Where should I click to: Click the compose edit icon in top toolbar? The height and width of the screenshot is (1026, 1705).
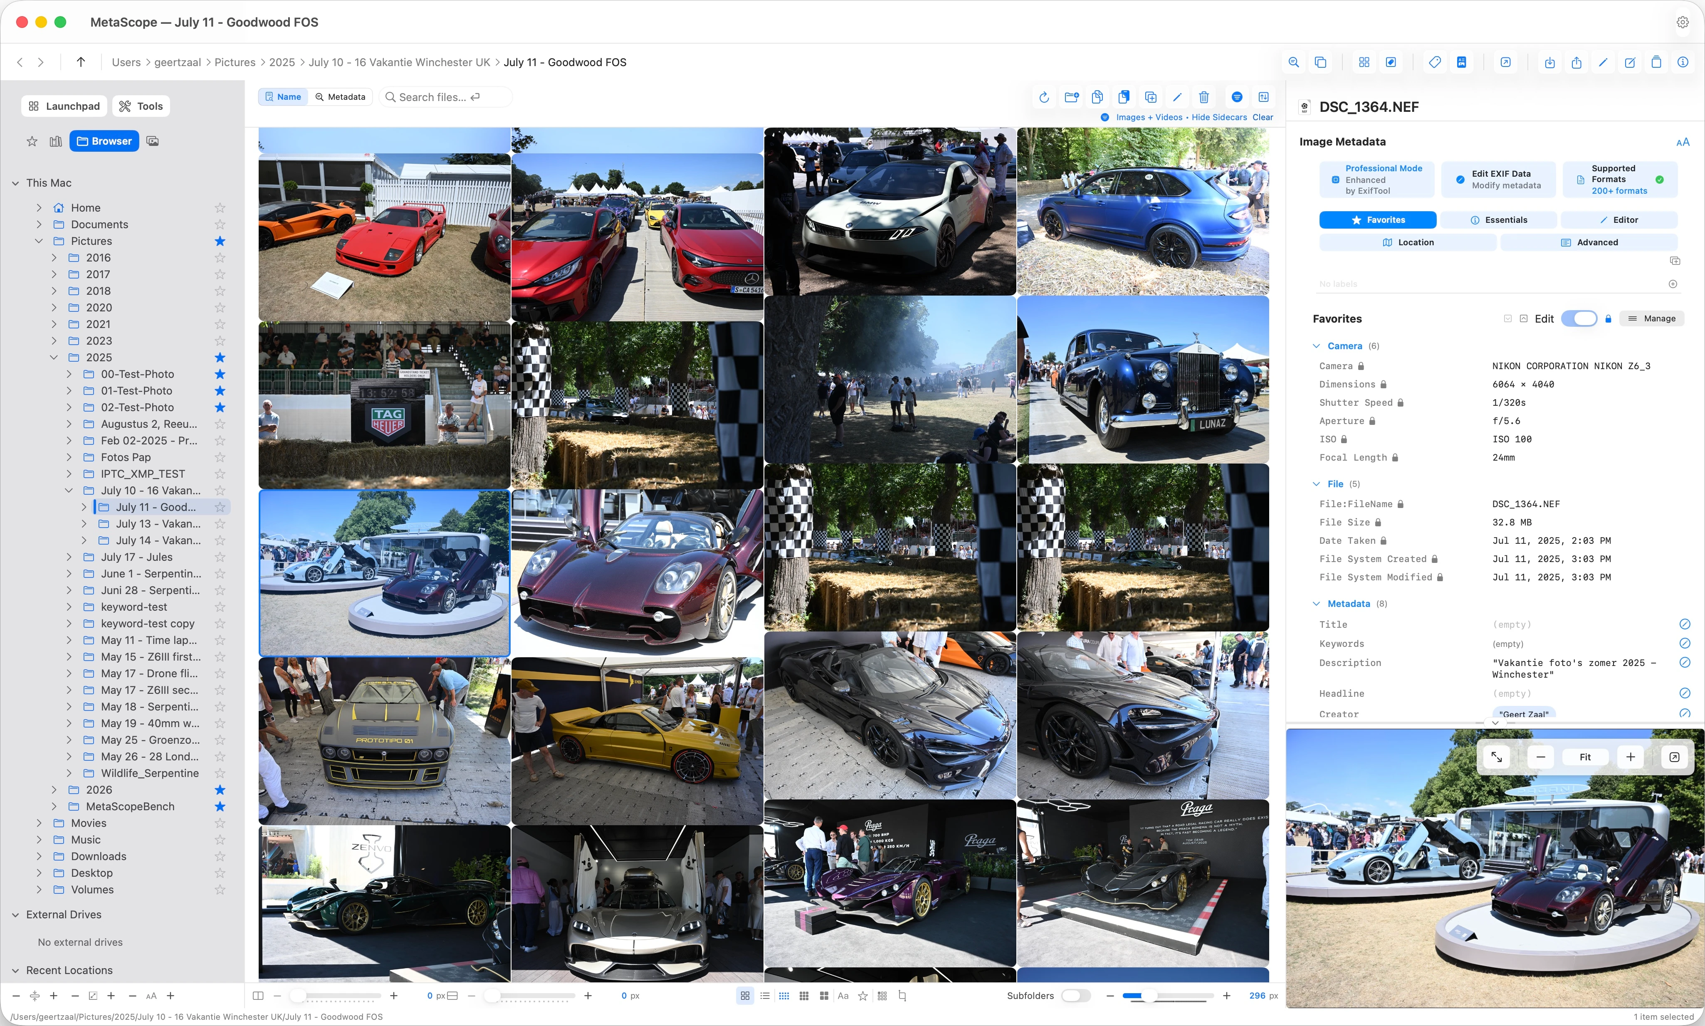pos(1630,62)
